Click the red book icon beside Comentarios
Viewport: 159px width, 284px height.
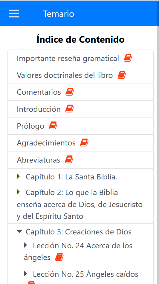click(x=70, y=92)
